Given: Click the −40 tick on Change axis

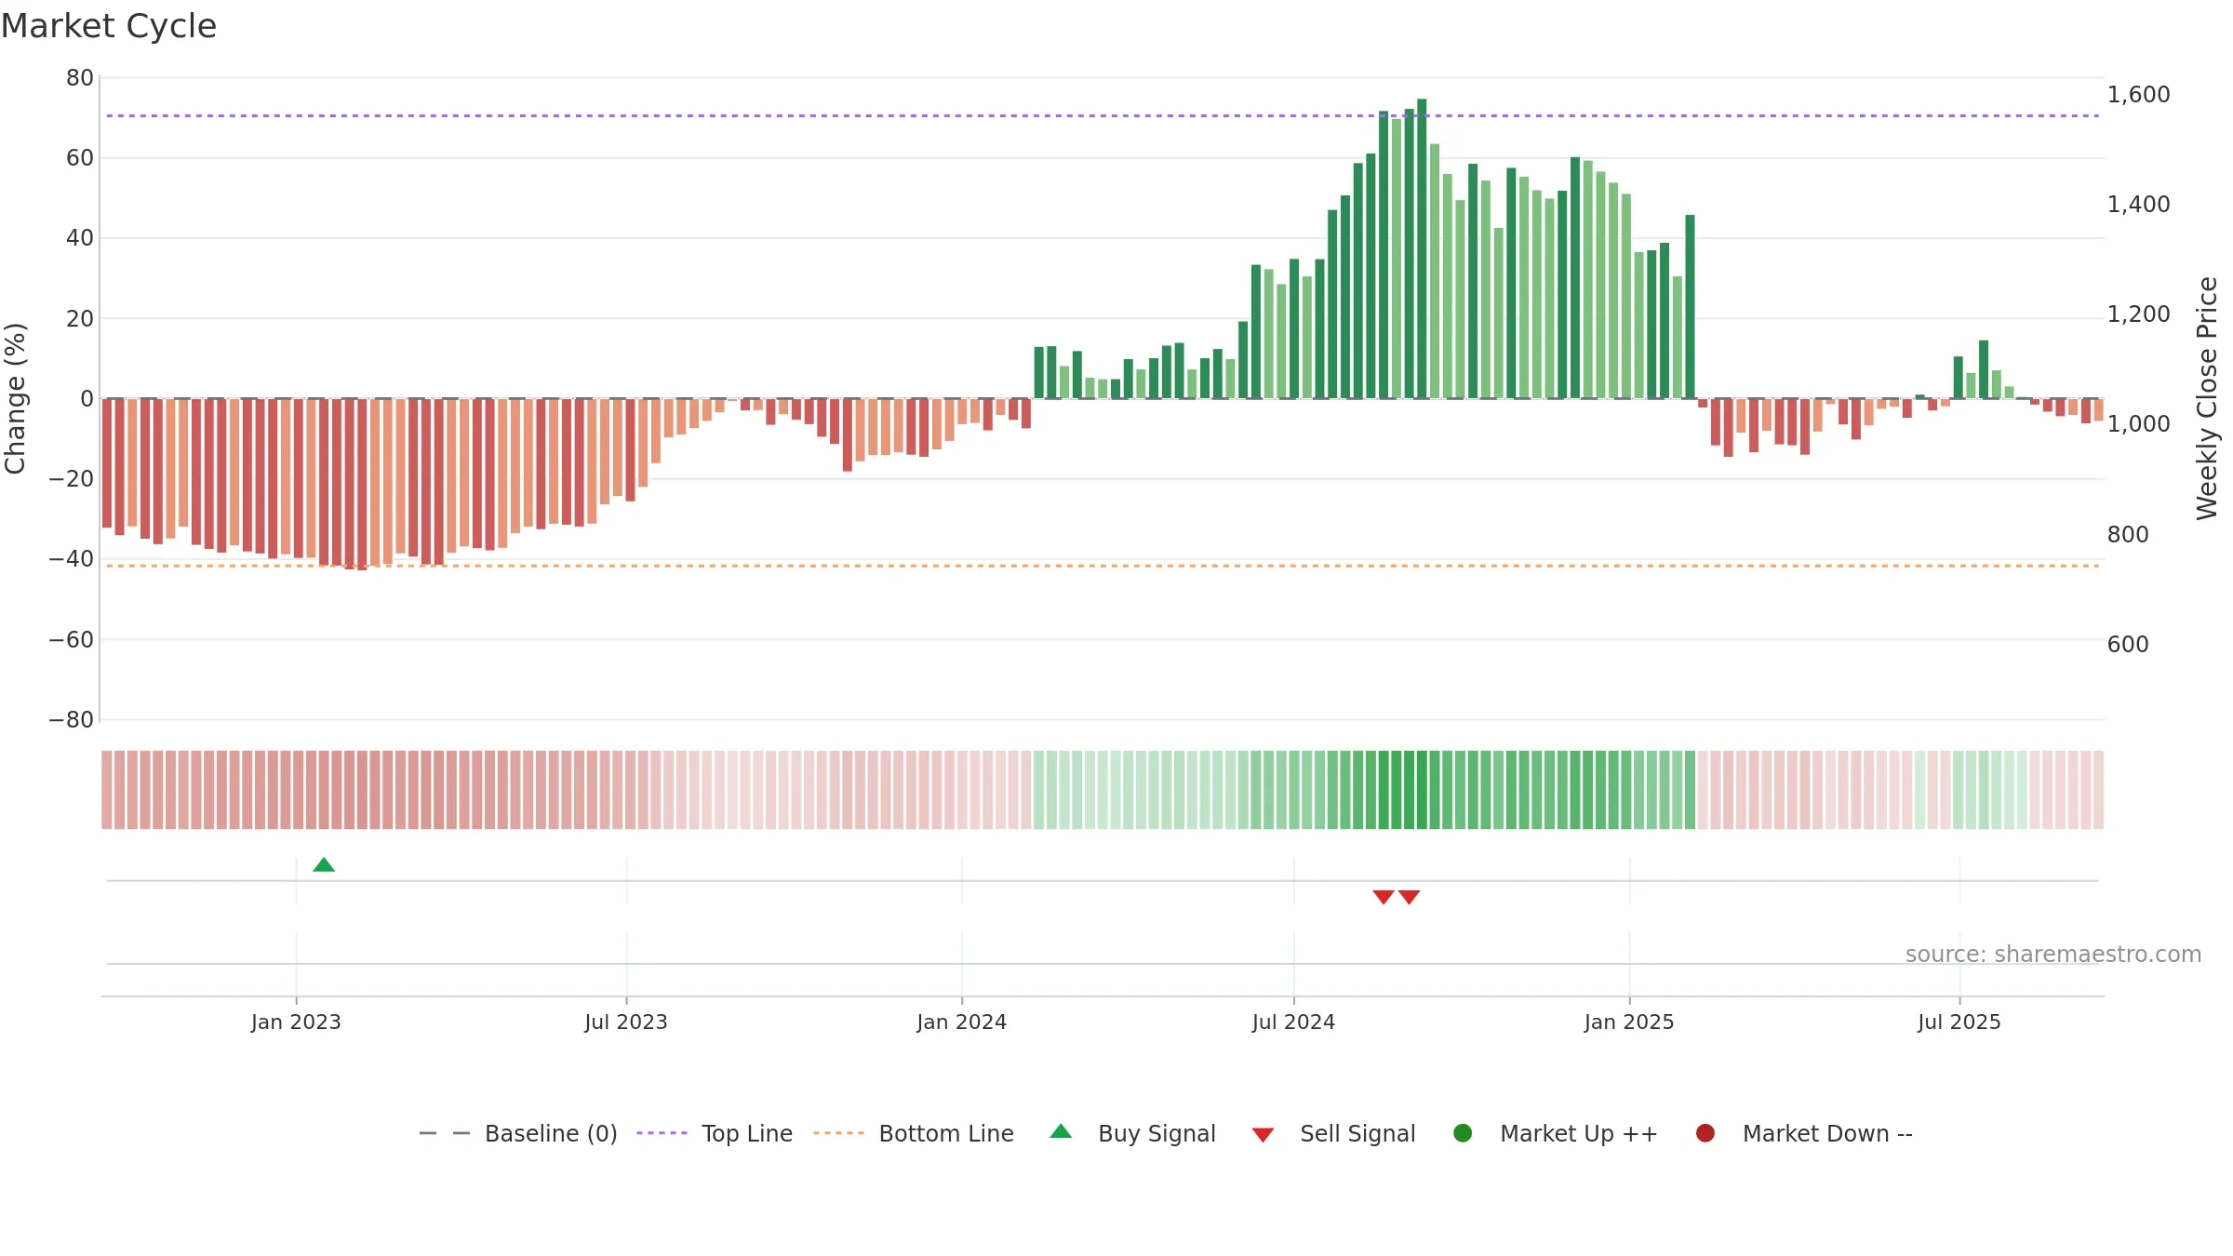Looking at the screenshot, I should (72, 559).
